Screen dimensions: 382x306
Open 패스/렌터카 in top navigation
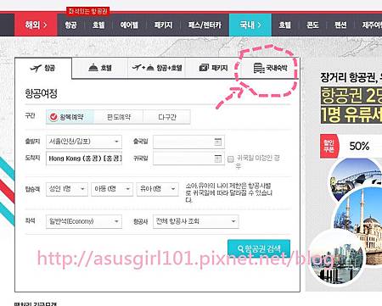click(x=205, y=25)
